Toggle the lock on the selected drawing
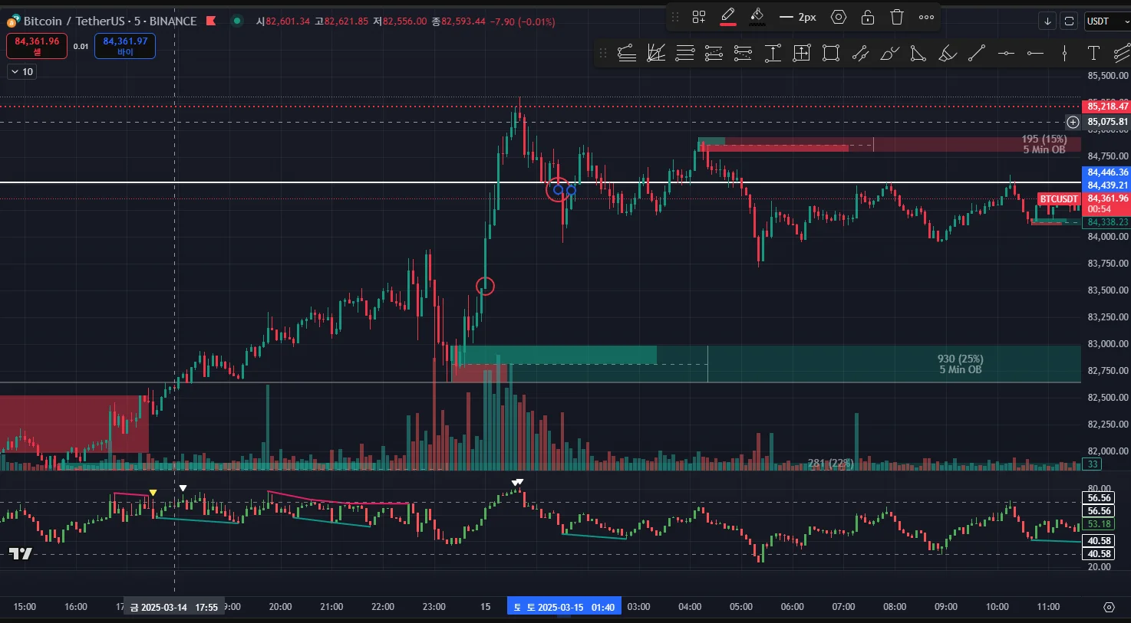 [868, 17]
